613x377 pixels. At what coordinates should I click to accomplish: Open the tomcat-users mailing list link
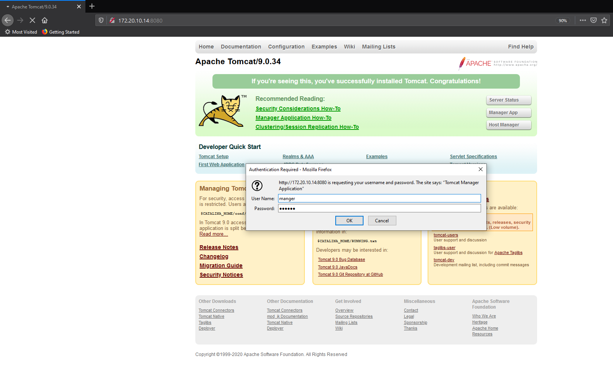pos(446,235)
